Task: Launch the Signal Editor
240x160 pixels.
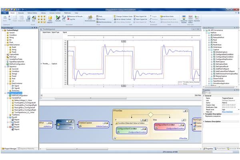Action: coord(191,18)
